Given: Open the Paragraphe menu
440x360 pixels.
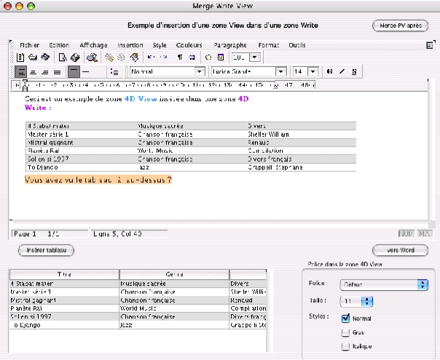Looking at the screenshot, I should click(x=229, y=44).
